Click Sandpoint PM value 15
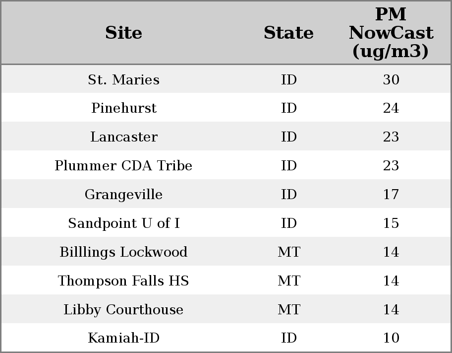The height and width of the screenshot is (353, 452). (x=391, y=223)
